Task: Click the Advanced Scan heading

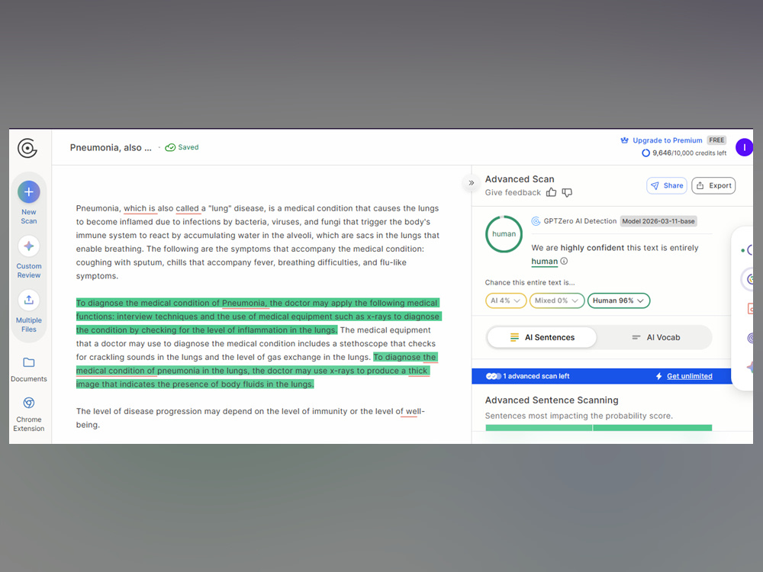Action: point(519,179)
